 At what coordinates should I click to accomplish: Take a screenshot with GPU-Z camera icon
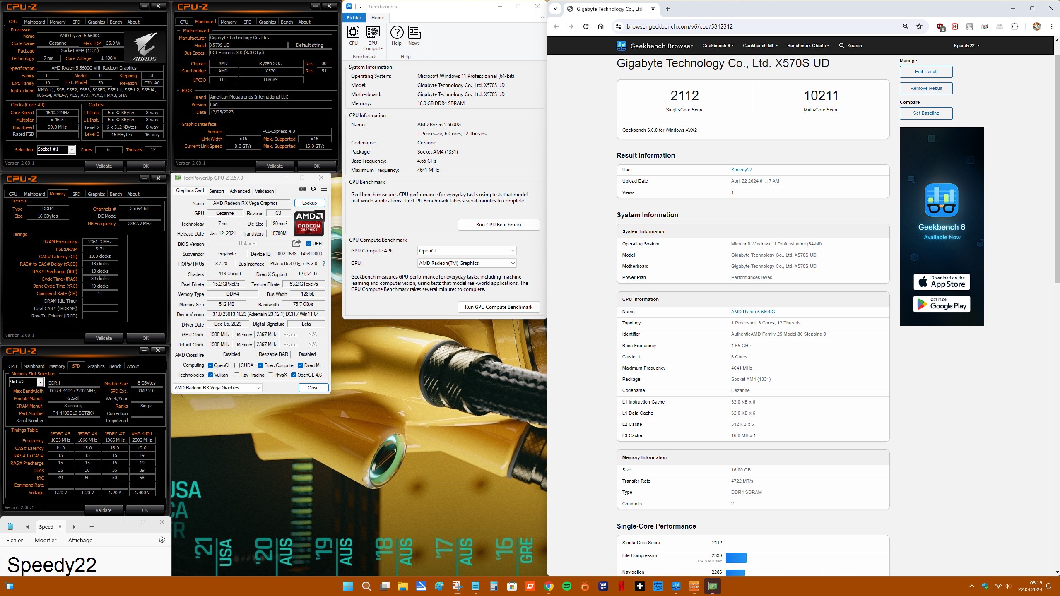click(303, 189)
